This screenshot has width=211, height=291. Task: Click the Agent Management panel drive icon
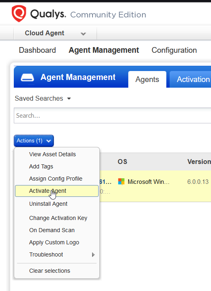pyautogui.click(x=27, y=78)
